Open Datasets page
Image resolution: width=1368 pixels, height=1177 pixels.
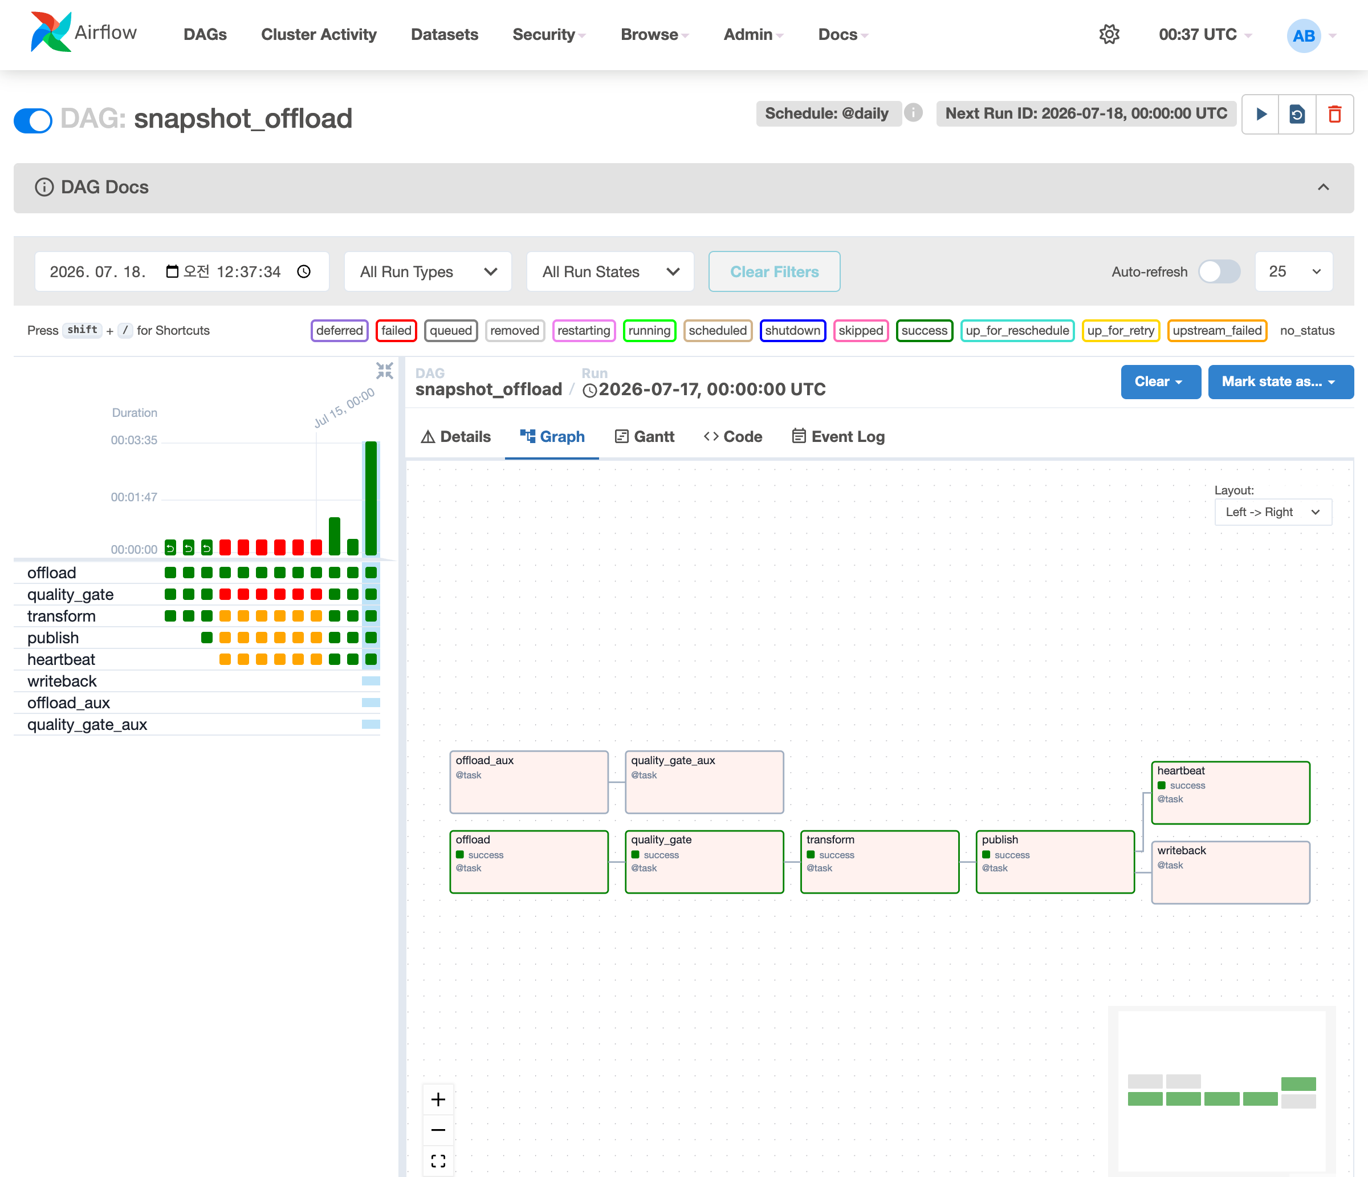pos(445,34)
